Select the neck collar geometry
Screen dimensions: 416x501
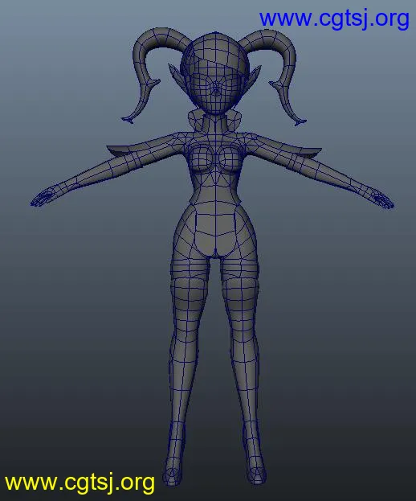pos(215,120)
